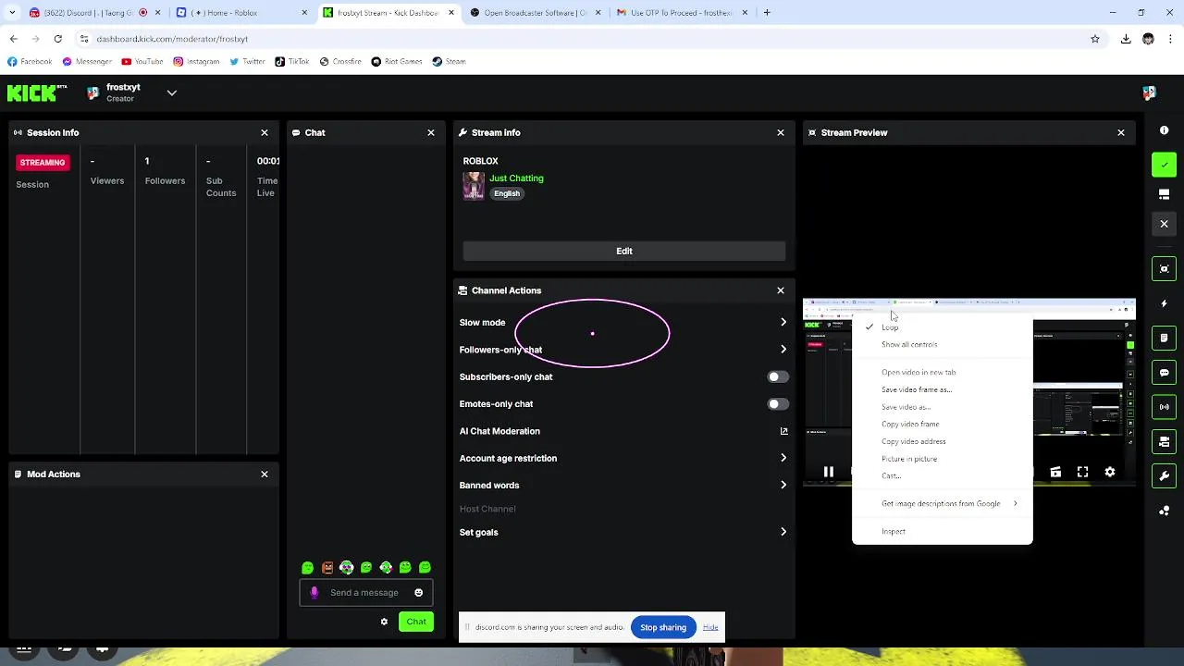Image resolution: width=1184 pixels, height=666 pixels.
Task: Toggle Emotes-only chat switch
Action: point(778,404)
